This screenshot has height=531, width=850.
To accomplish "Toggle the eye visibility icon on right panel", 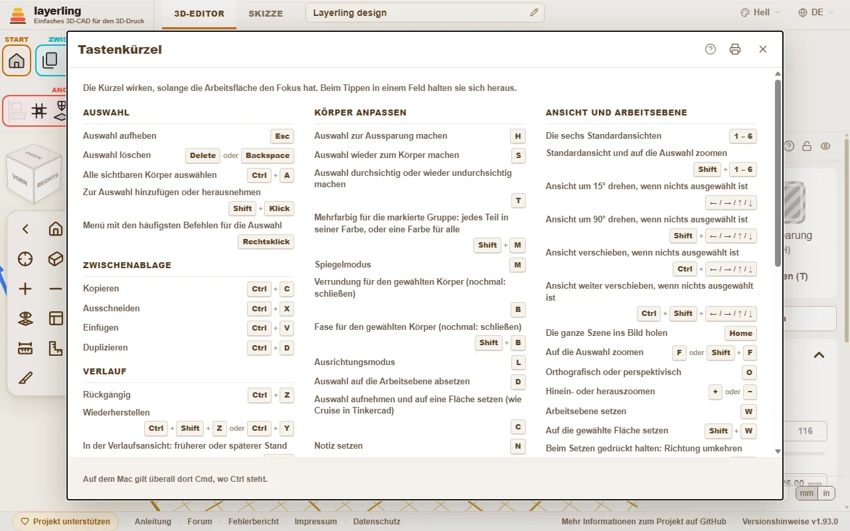I will (825, 146).
